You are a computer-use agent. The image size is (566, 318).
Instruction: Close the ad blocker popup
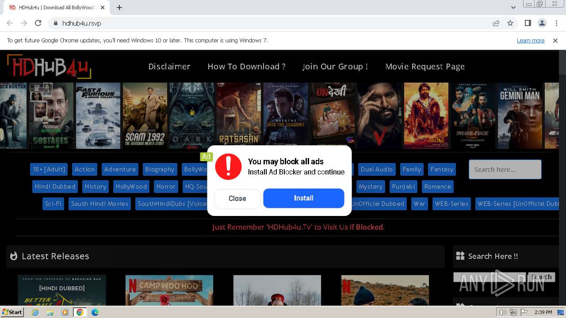[237, 198]
